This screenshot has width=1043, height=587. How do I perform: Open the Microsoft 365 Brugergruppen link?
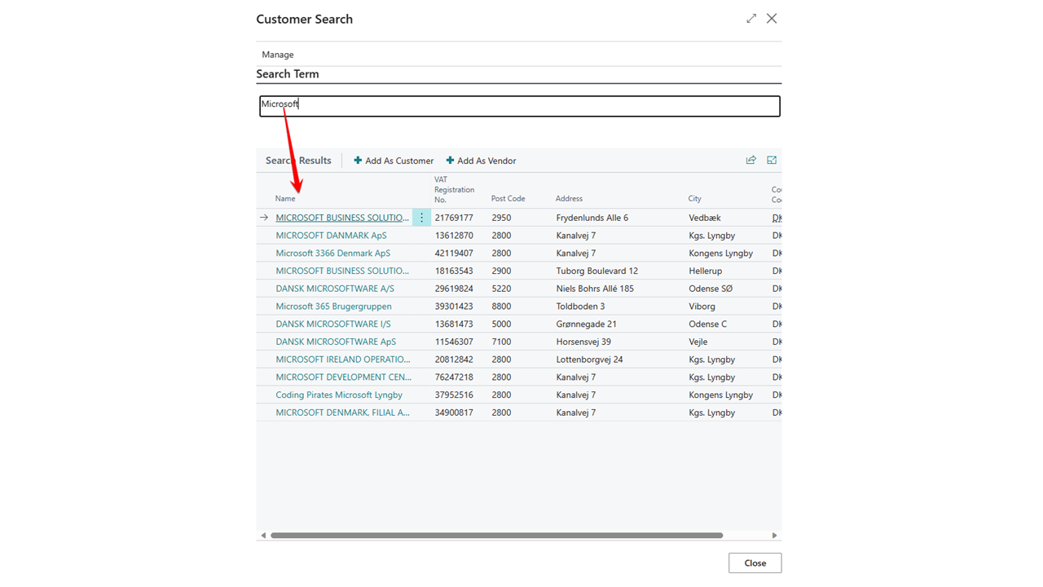333,307
